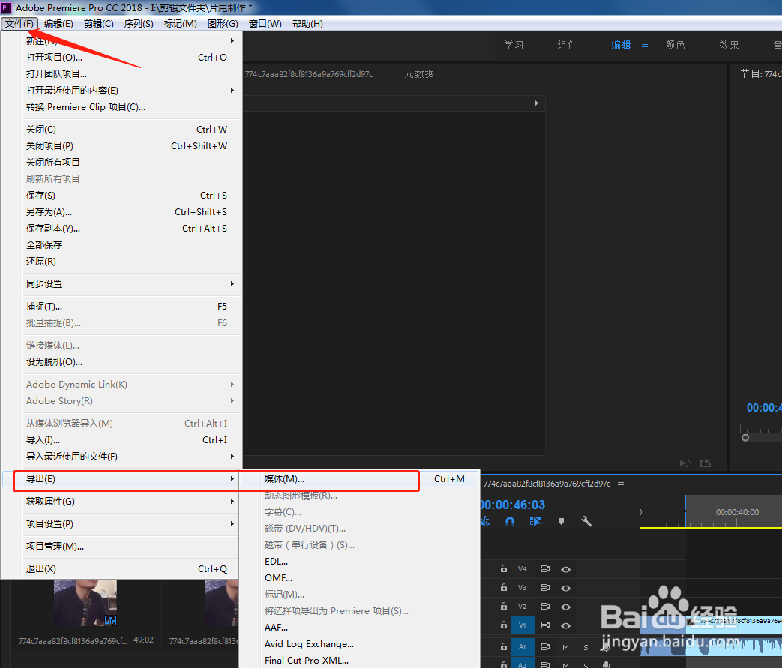Switch to 学习 workspace
The height and width of the screenshot is (668, 782).
[514, 46]
